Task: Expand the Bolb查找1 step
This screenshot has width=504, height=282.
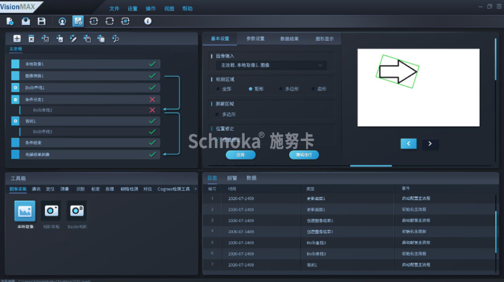Action: coord(15,87)
